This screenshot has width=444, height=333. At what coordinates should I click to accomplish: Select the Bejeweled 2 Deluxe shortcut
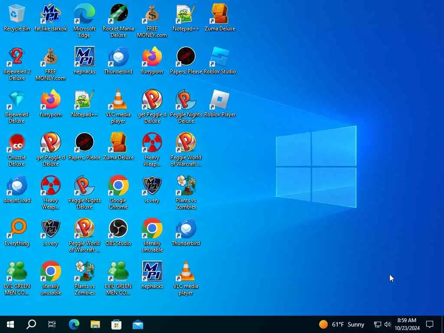(x=17, y=63)
